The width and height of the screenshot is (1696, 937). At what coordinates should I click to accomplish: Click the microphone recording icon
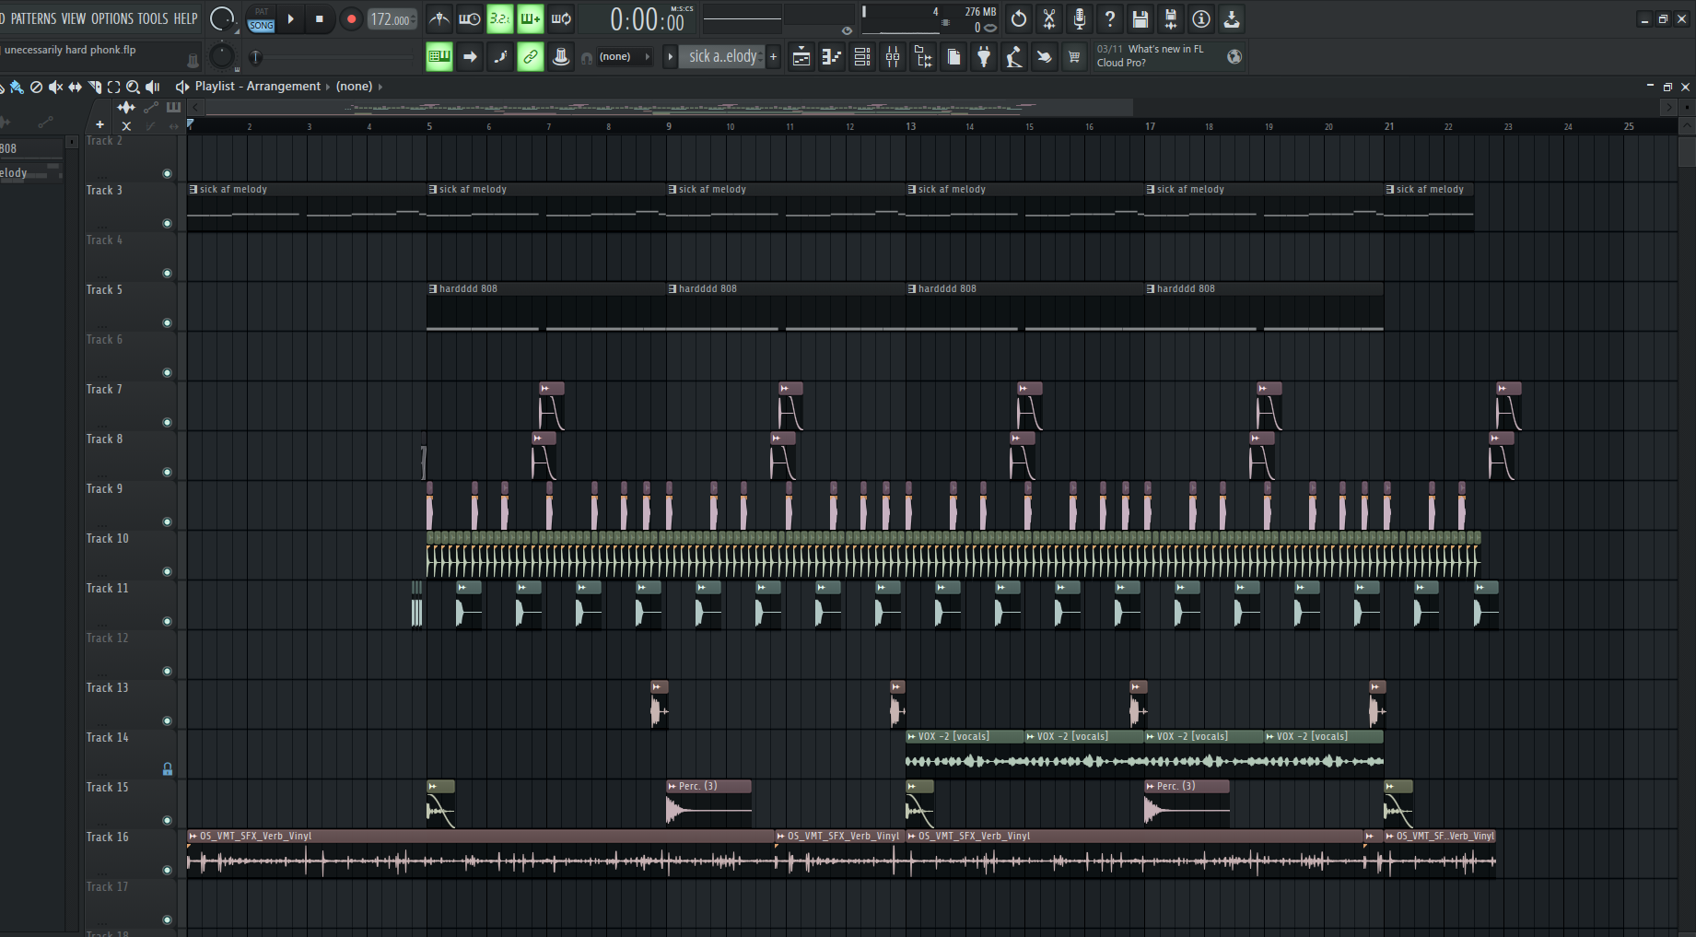tap(1080, 18)
